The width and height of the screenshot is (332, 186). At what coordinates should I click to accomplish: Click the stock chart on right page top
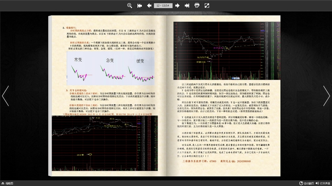pyautogui.click(x=227, y=51)
